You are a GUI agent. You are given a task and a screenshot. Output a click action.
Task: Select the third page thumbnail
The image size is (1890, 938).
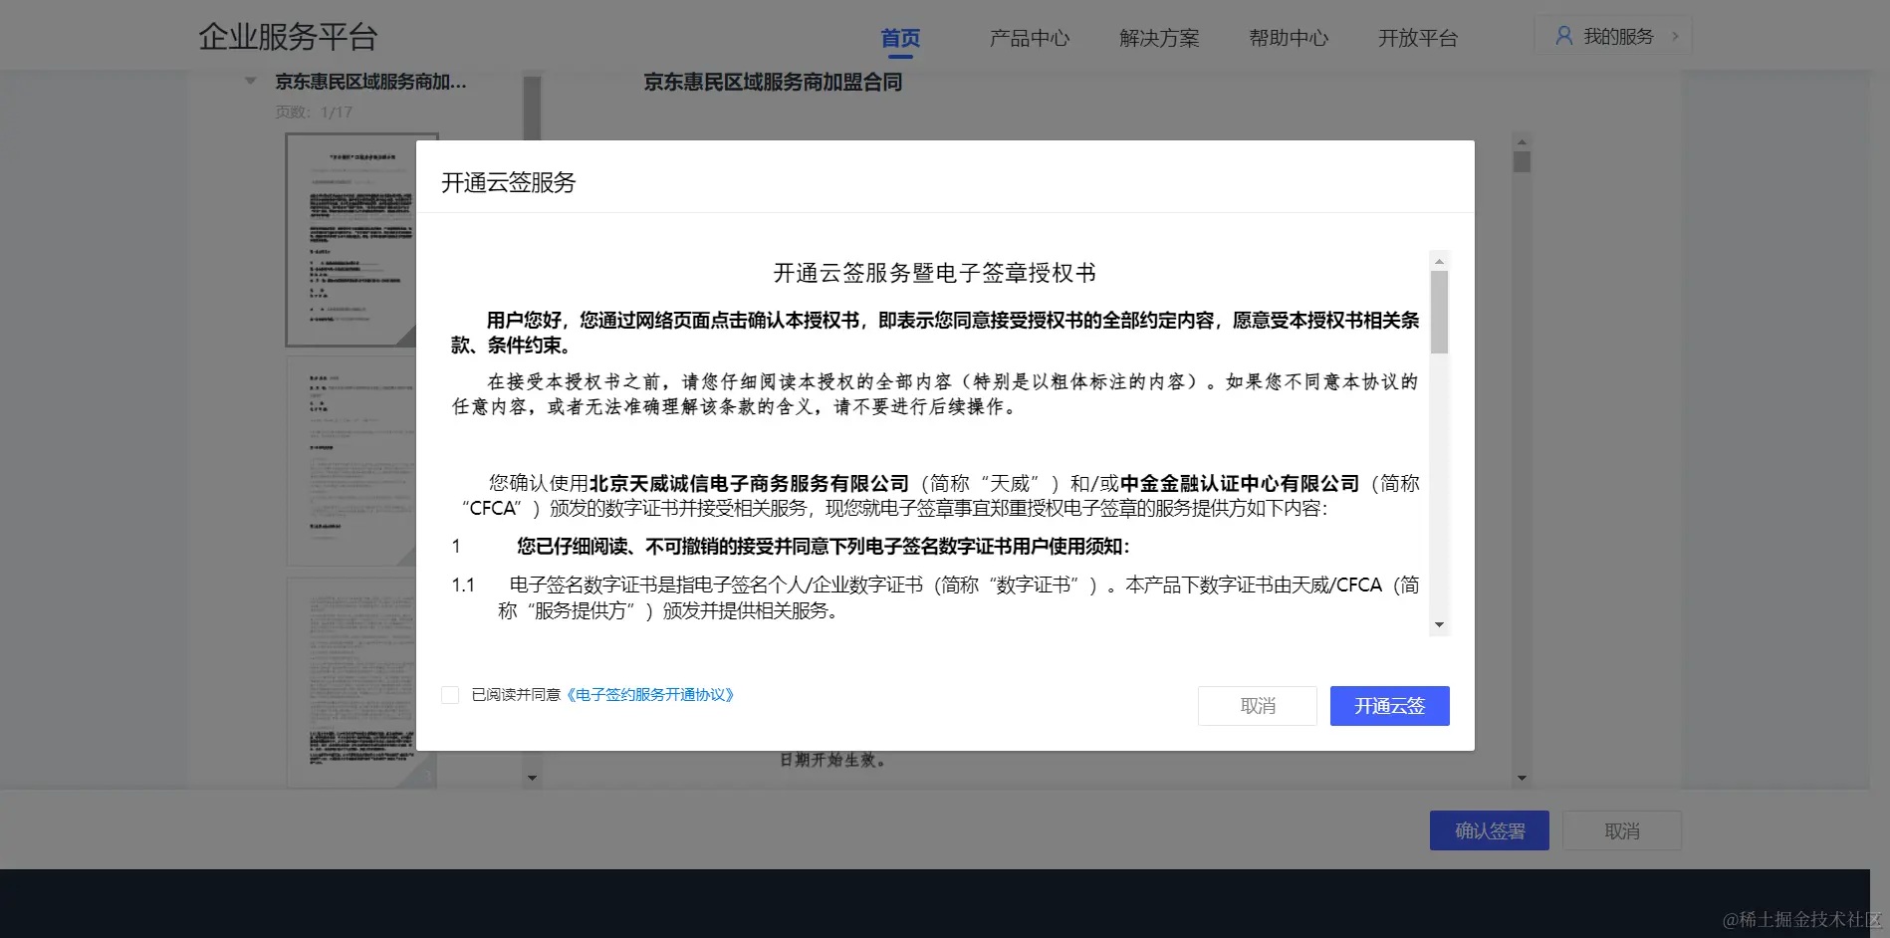click(352, 683)
